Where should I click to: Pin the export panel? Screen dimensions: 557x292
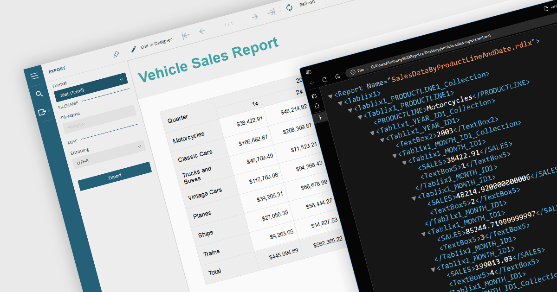(x=116, y=54)
